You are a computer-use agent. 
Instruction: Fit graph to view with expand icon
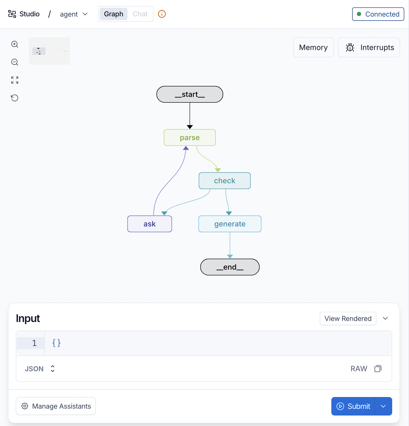[15, 80]
